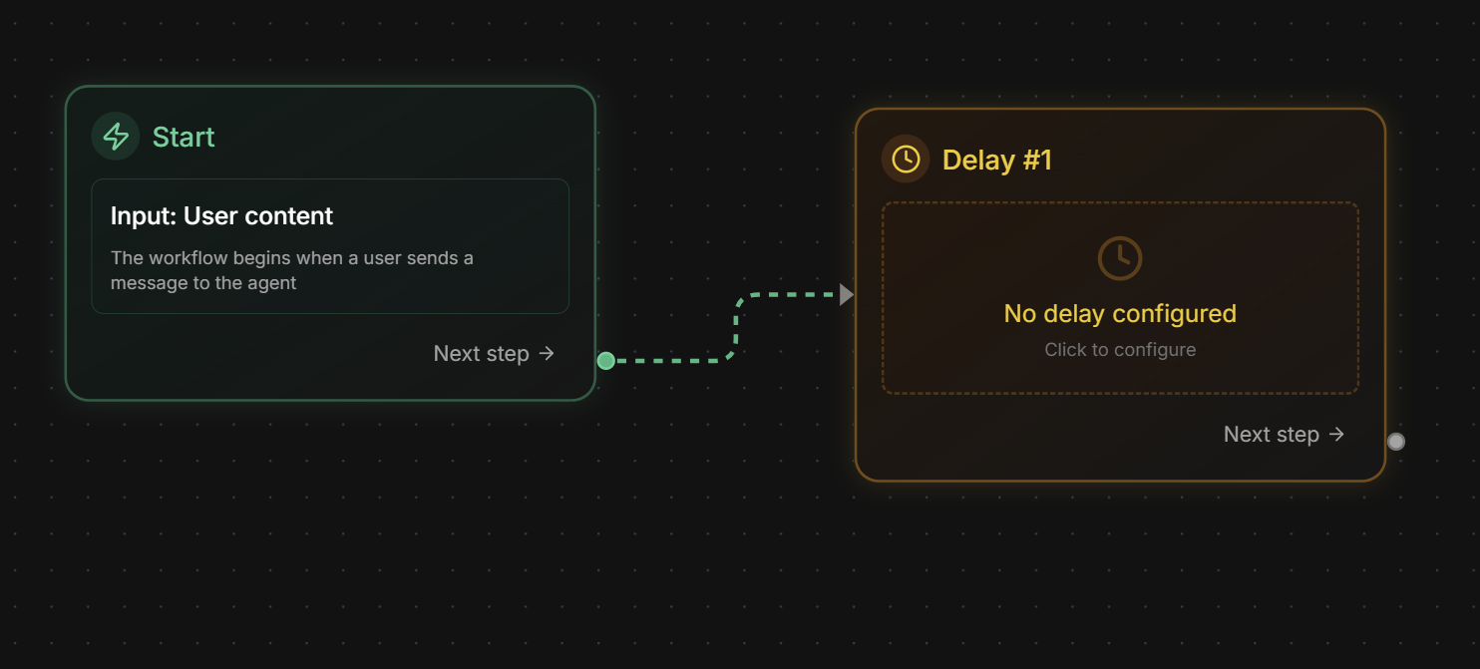The width and height of the screenshot is (1480, 669).
Task: Click the large clock icon inside the delay panel
Action: pyautogui.click(x=1119, y=257)
